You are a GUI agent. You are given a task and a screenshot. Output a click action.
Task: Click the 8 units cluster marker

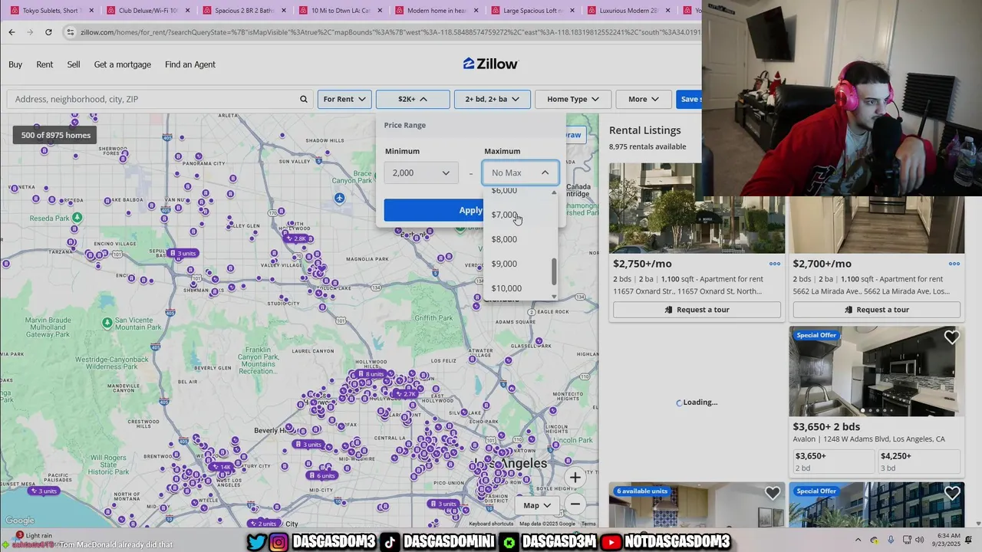click(x=371, y=374)
